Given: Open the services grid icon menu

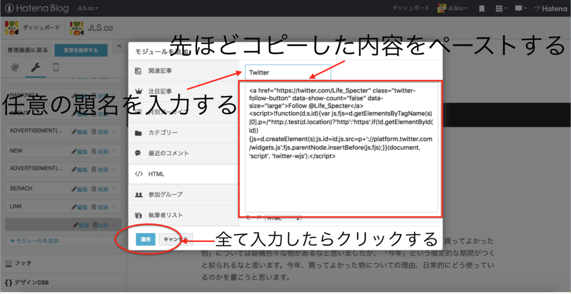Looking at the screenshot, I should [x=501, y=8].
